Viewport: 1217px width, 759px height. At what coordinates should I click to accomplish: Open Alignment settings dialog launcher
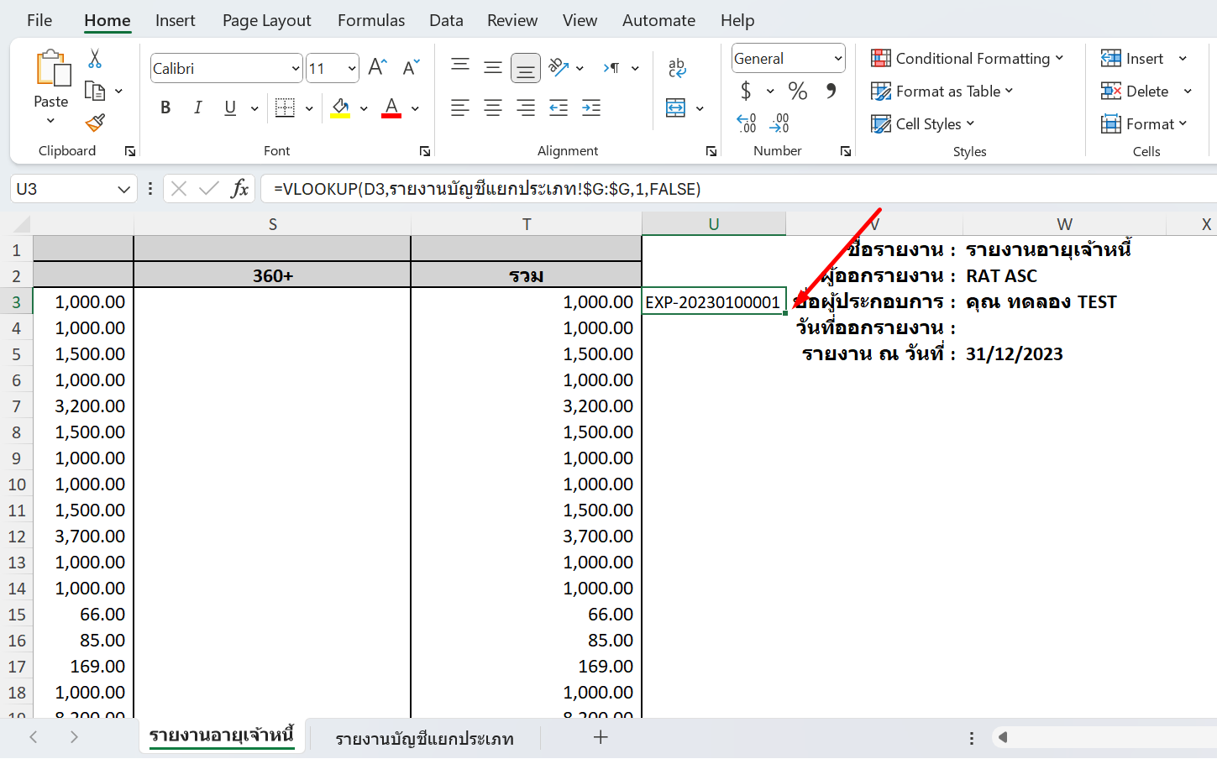[x=711, y=151]
